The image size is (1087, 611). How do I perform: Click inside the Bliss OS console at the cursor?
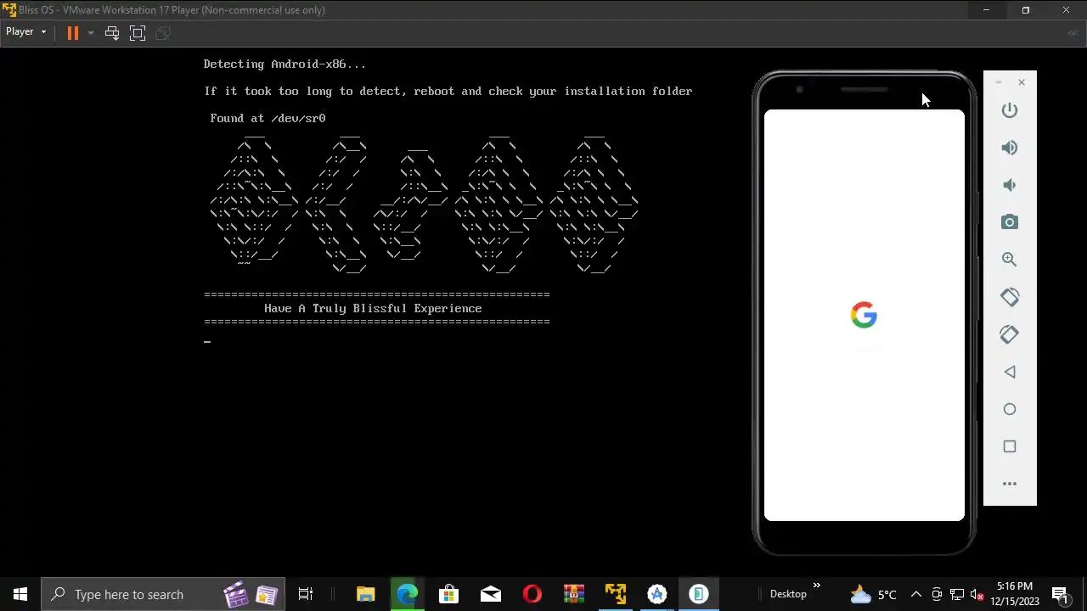(207, 341)
